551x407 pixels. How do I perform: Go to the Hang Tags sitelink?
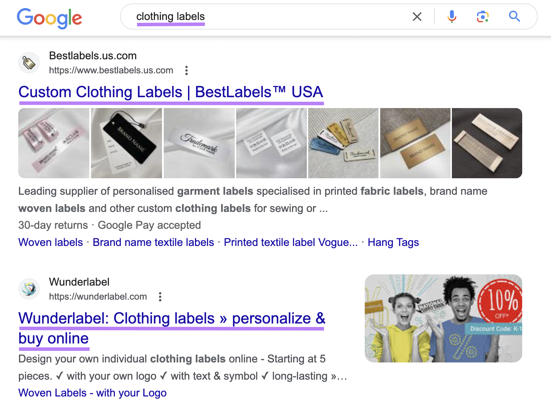click(x=393, y=242)
